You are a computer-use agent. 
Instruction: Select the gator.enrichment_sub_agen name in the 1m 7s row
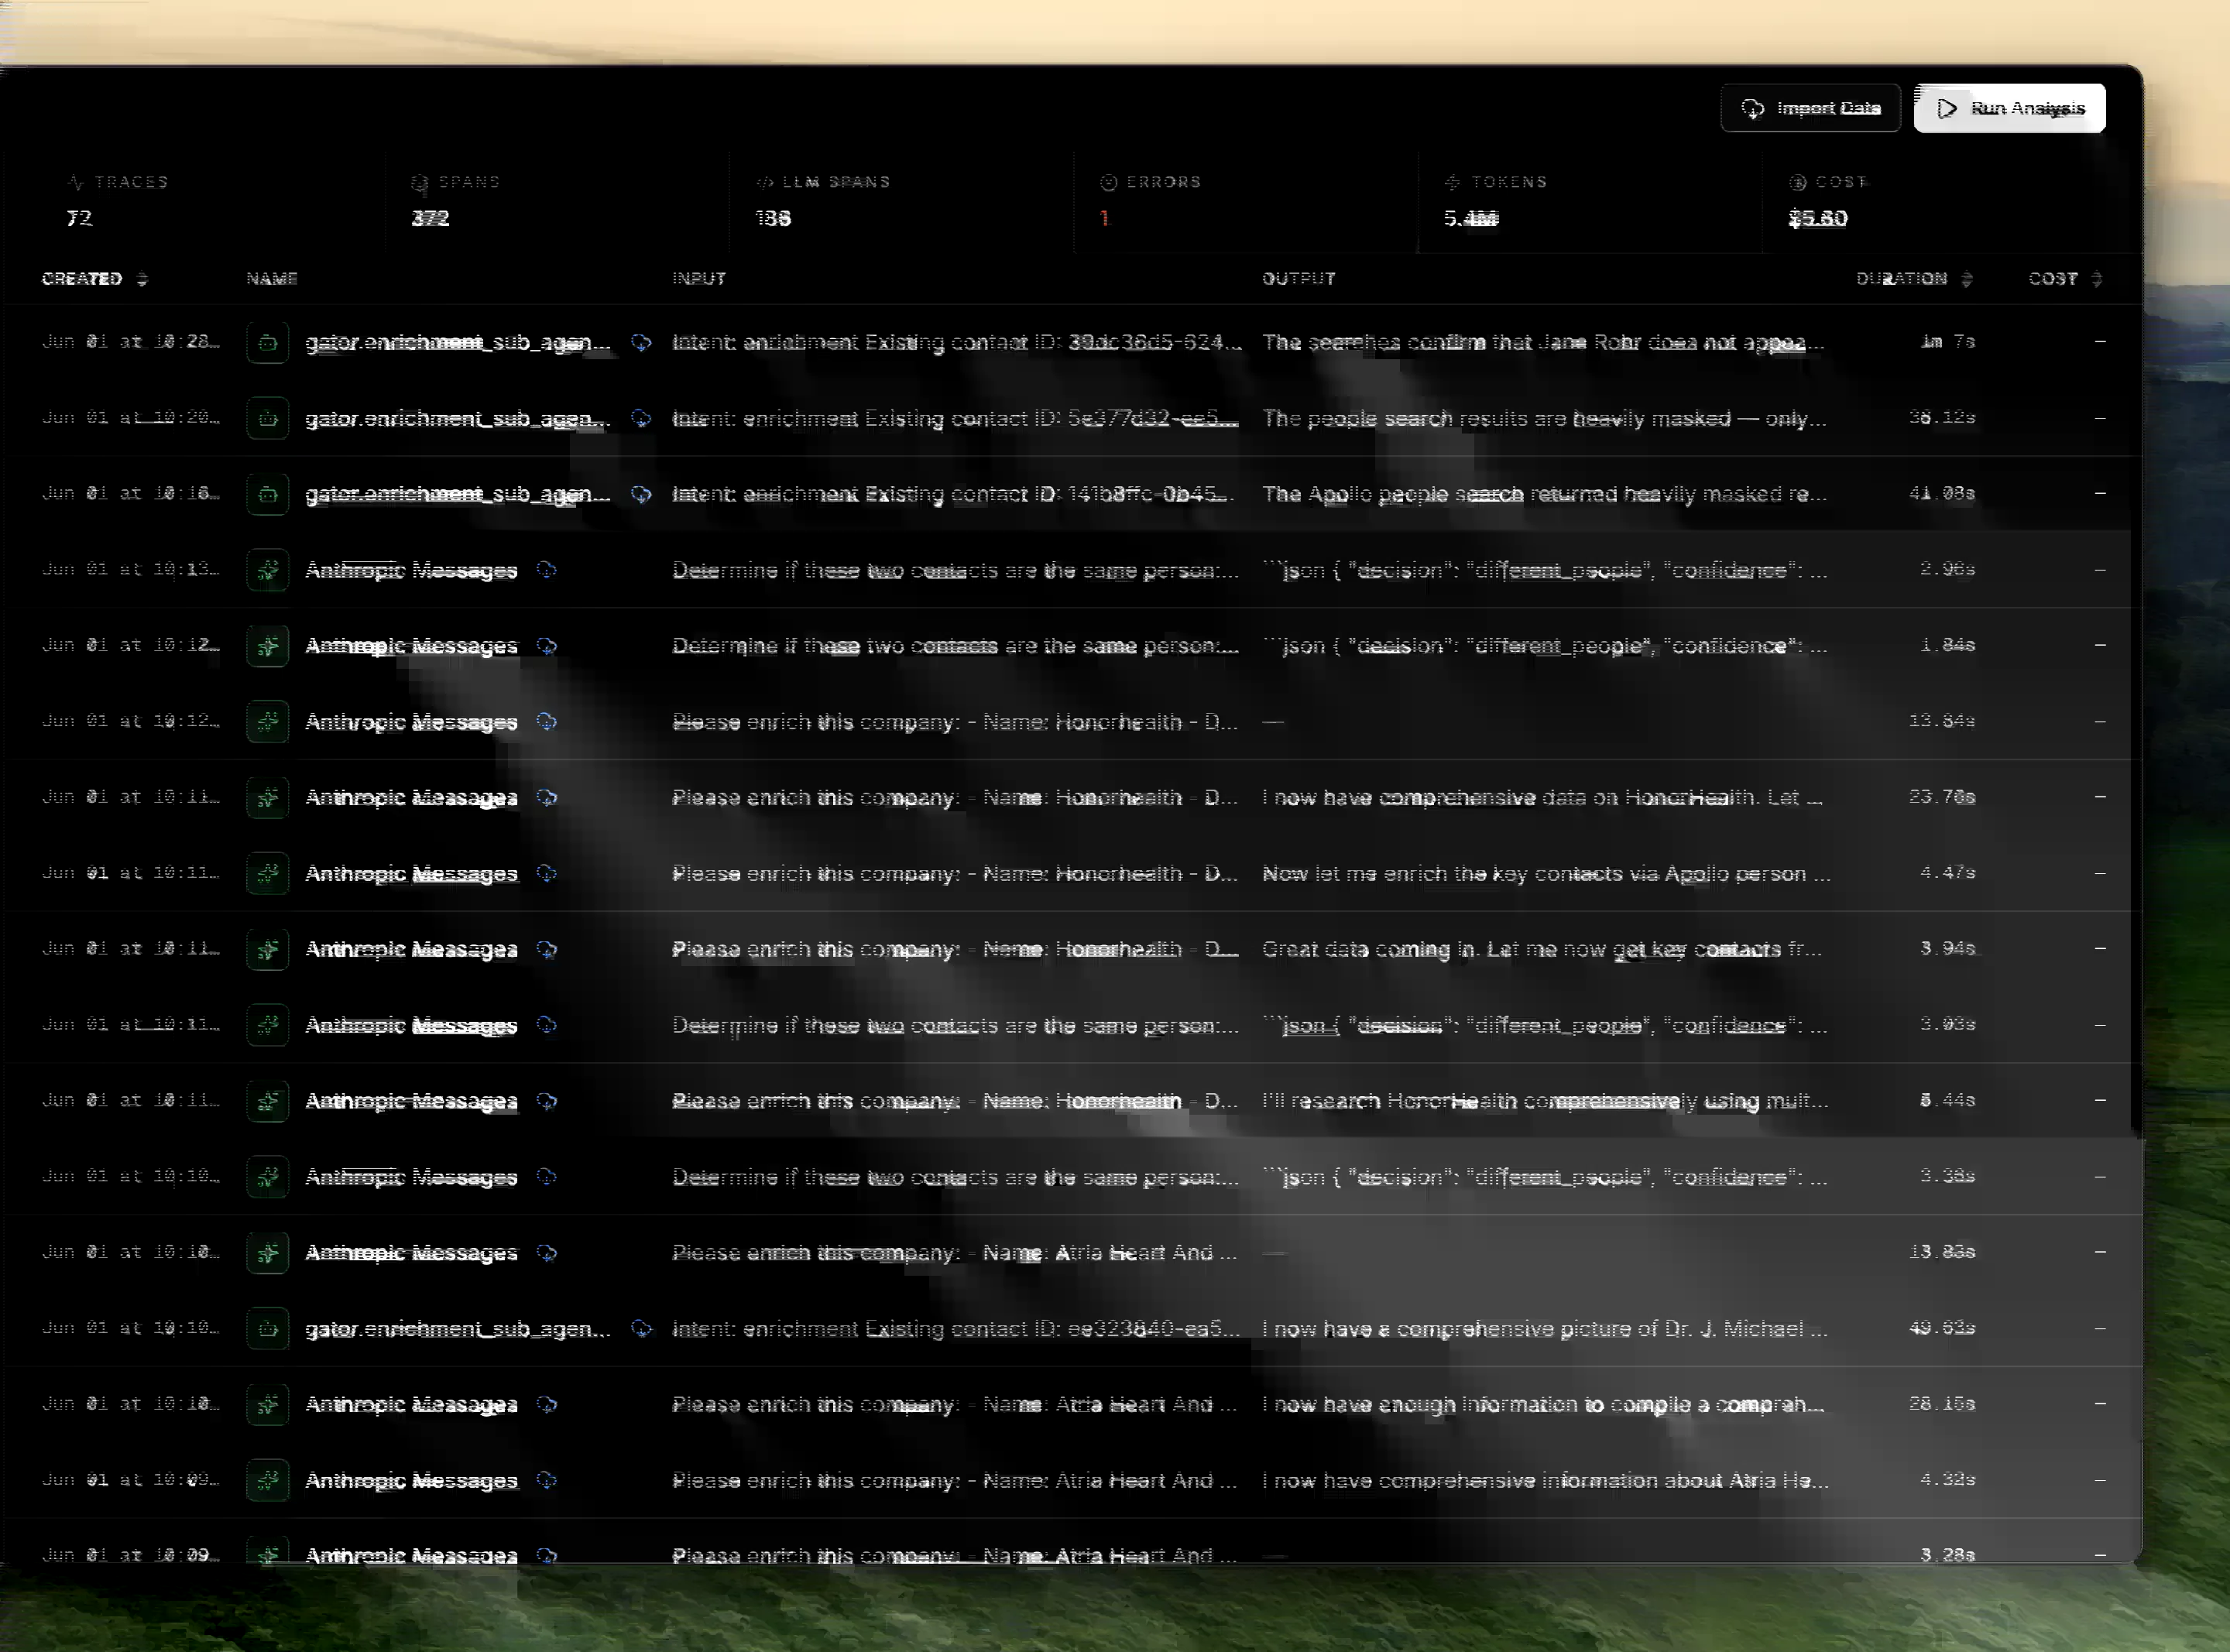(458, 343)
